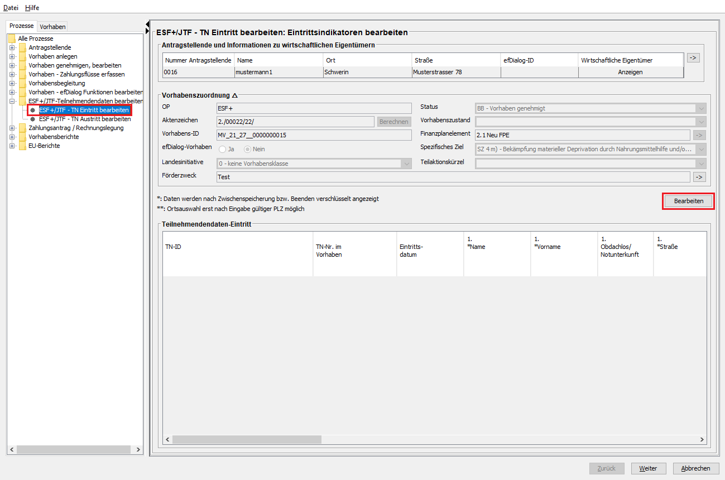The height and width of the screenshot is (480, 725).
Task: Expand the Vorhabensberichte tree node
Action: point(12,137)
